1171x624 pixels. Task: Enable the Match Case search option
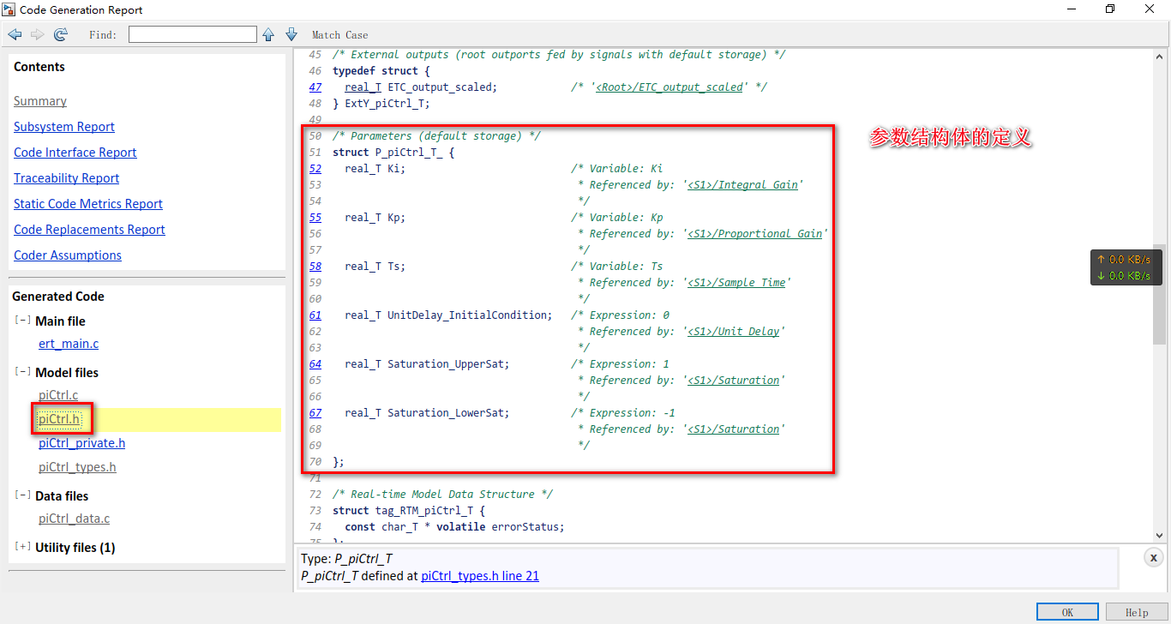pyautogui.click(x=339, y=34)
